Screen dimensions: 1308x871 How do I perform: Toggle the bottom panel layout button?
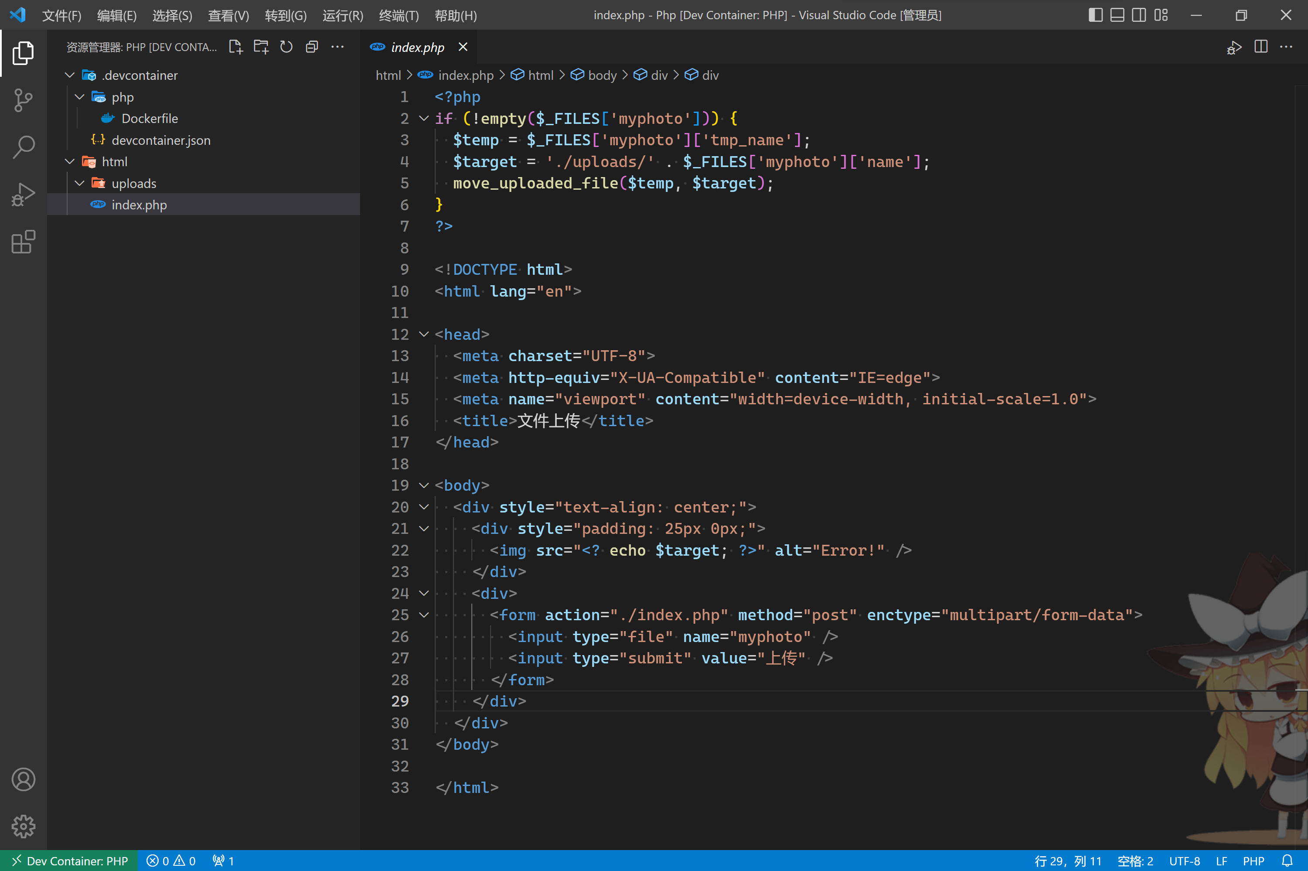point(1117,15)
